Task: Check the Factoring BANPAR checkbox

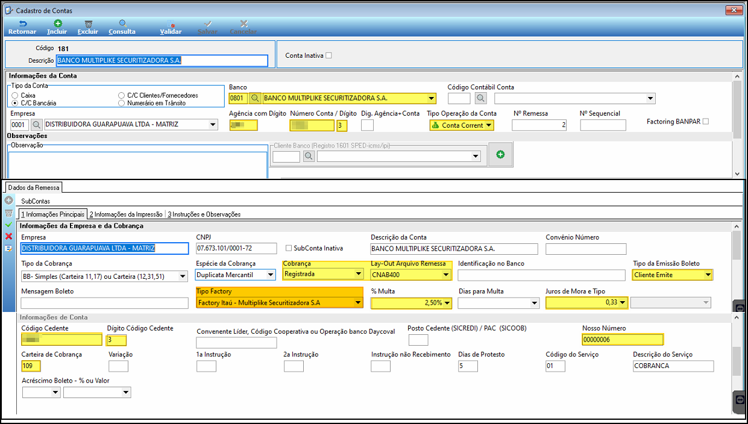Action: [x=706, y=122]
